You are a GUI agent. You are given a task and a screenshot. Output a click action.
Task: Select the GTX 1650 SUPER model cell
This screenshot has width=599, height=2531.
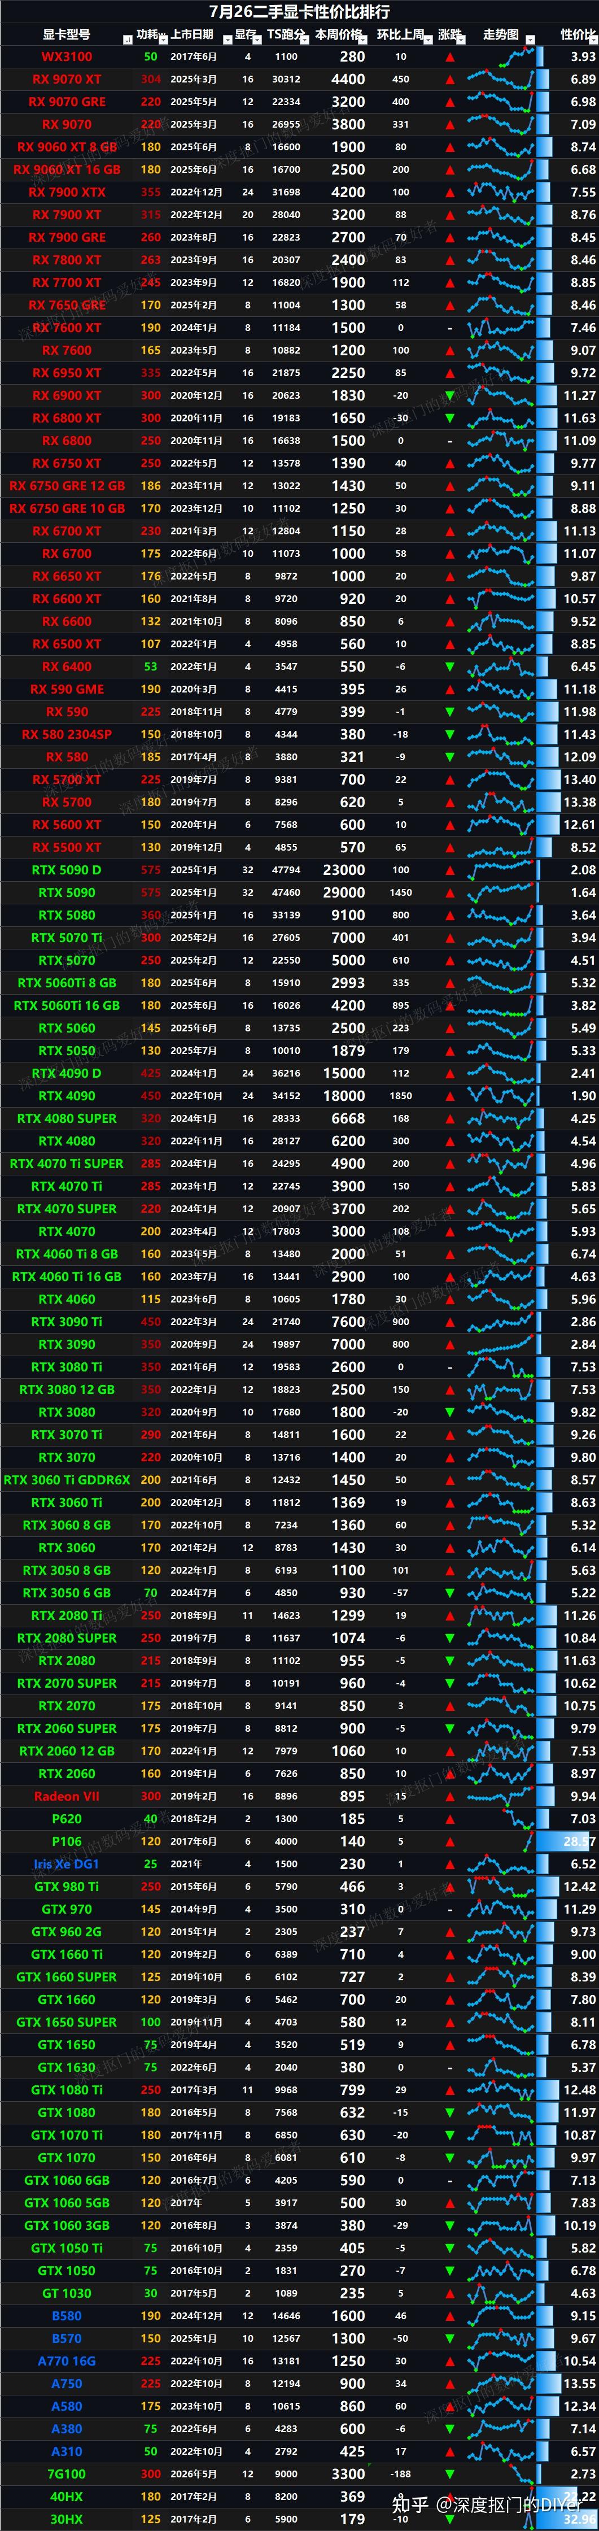(x=67, y=2023)
